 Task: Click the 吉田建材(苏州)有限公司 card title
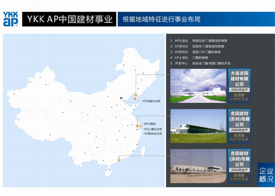pyautogui.click(x=239, y=119)
